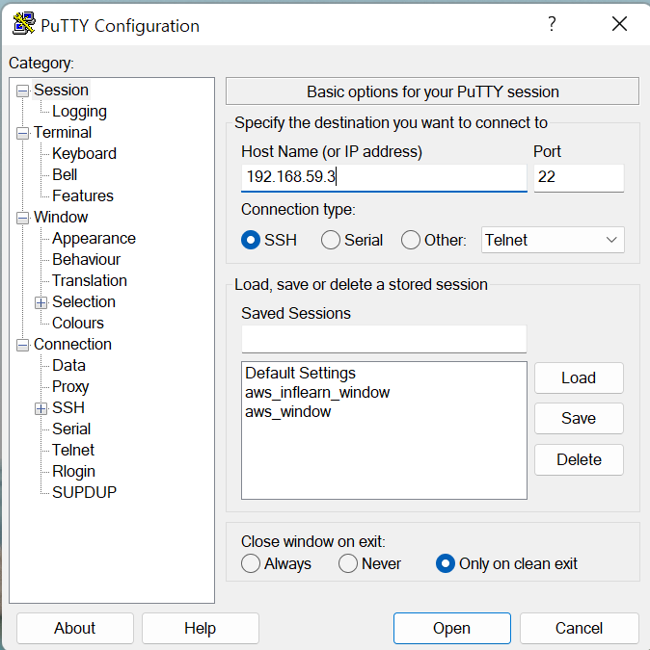
Task: Select the SSH connection type radio button
Action: point(251,240)
